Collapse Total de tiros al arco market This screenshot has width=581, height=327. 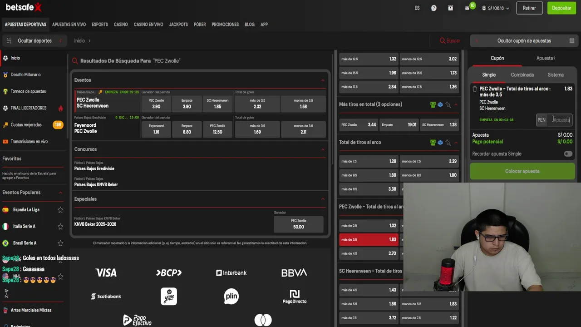point(456,143)
